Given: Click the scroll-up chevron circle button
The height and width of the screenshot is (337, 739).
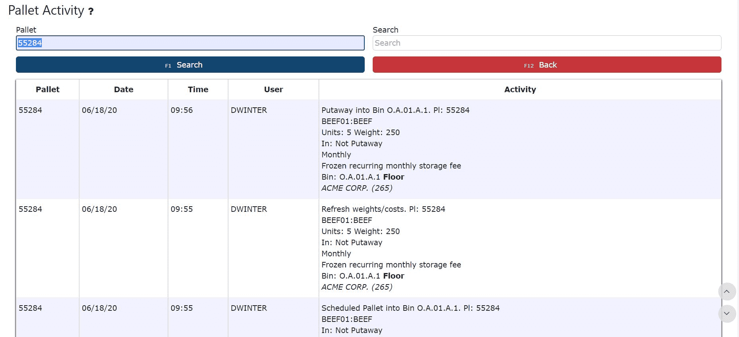Looking at the screenshot, I should tap(727, 292).
